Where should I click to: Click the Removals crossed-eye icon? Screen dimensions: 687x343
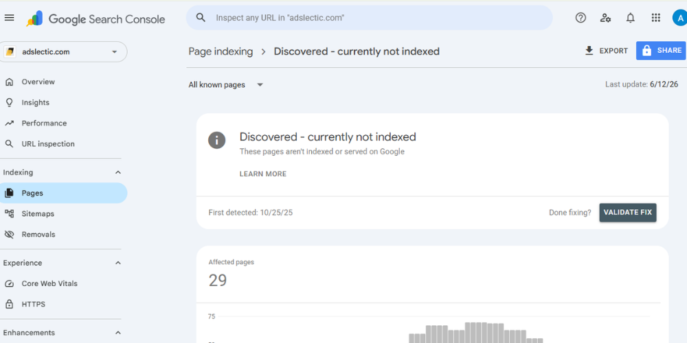(9, 235)
